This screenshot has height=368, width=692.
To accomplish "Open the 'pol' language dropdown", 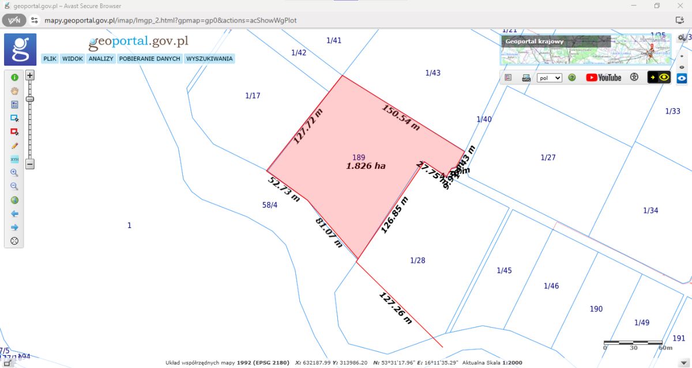I will click(549, 78).
